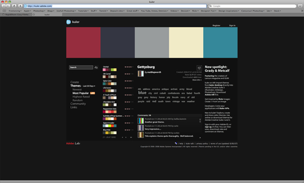Image resolution: width=304 pixels, height=183 pixels.
Task: Go to next page of theme list
Action: point(126,138)
